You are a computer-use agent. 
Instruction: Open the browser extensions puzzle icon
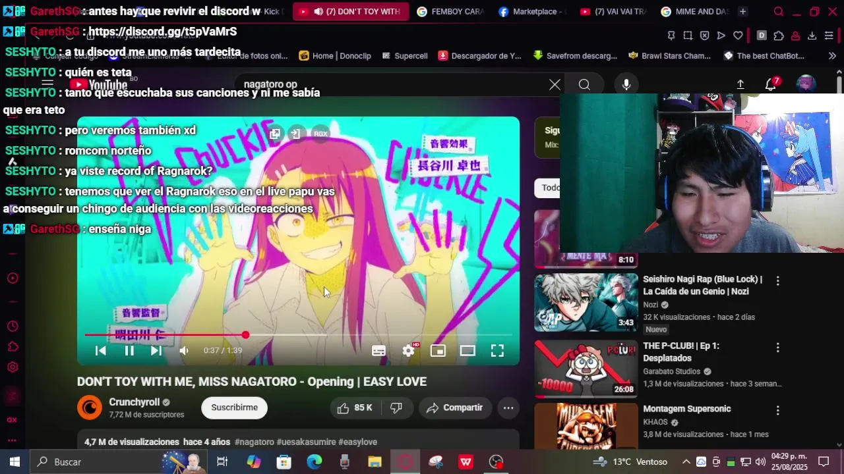coord(779,36)
